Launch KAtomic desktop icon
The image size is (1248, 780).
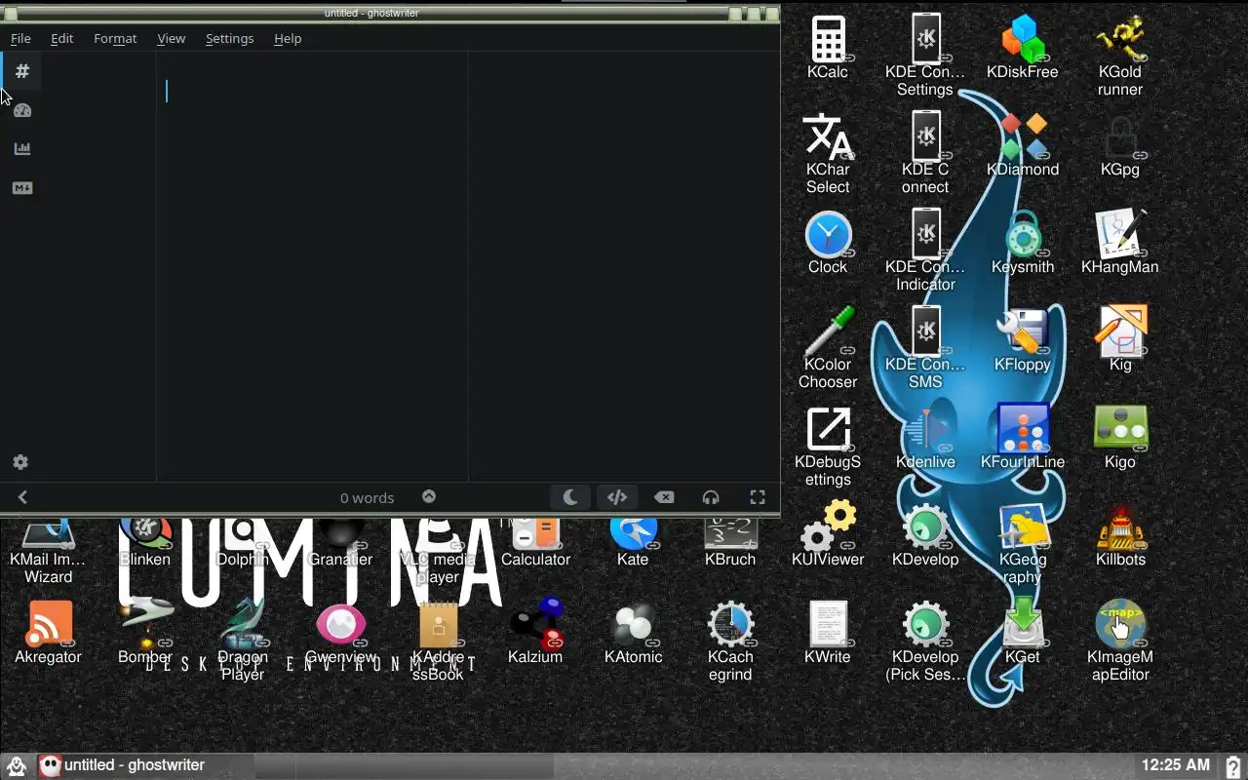tap(633, 633)
